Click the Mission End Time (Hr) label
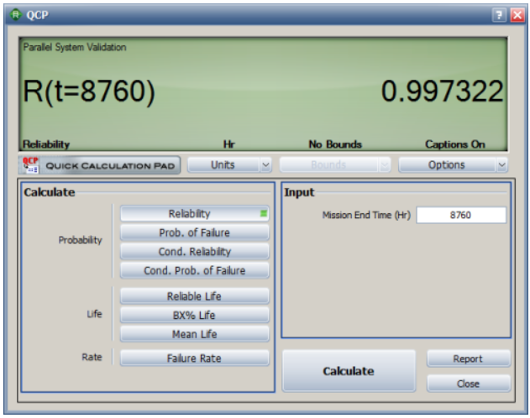530x418 pixels. tap(366, 215)
